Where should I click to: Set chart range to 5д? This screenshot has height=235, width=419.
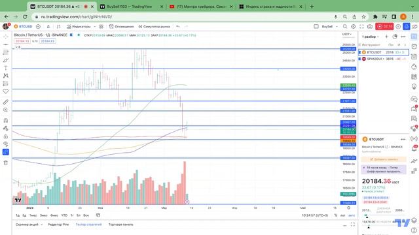pos(24,215)
